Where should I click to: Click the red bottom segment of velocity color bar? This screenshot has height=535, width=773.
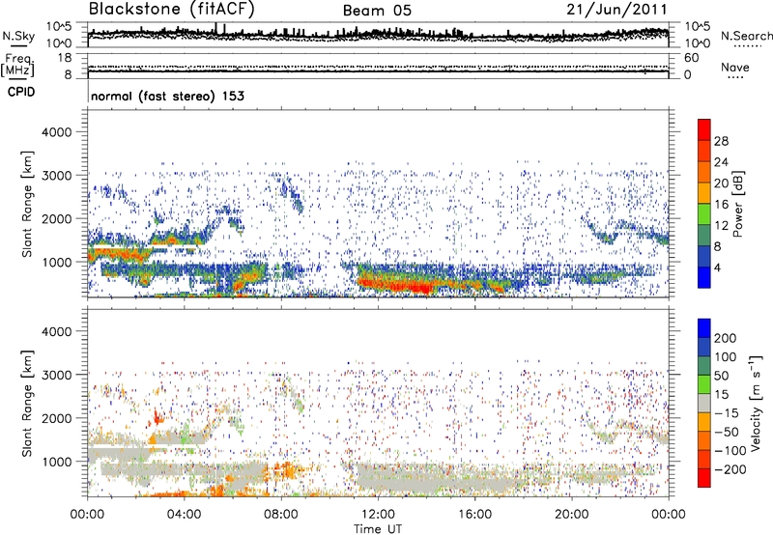704,478
